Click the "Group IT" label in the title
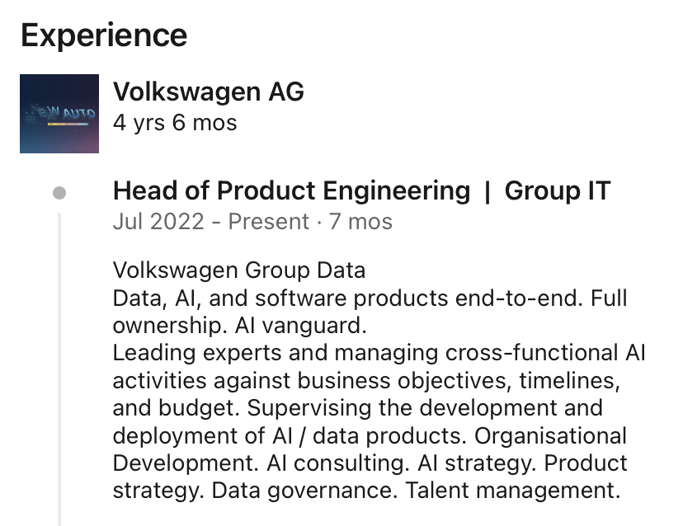Image resolution: width=683 pixels, height=526 pixels. coord(557,191)
